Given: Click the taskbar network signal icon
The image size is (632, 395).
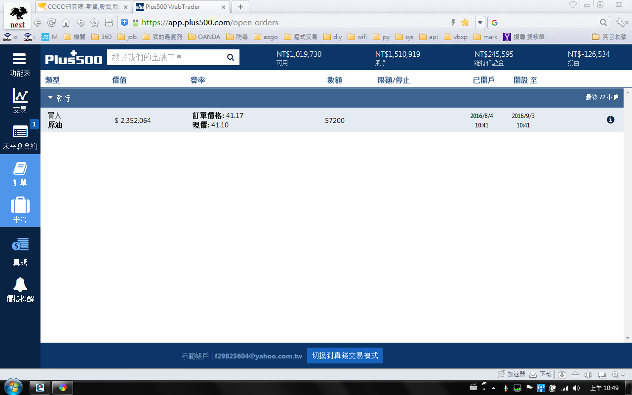Looking at the screenshot, I should (x=565, y=388).
